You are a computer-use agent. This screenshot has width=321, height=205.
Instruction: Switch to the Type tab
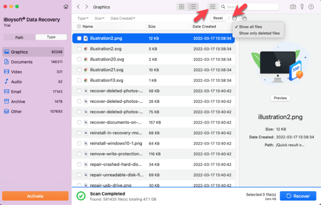[x=51, y=37]
